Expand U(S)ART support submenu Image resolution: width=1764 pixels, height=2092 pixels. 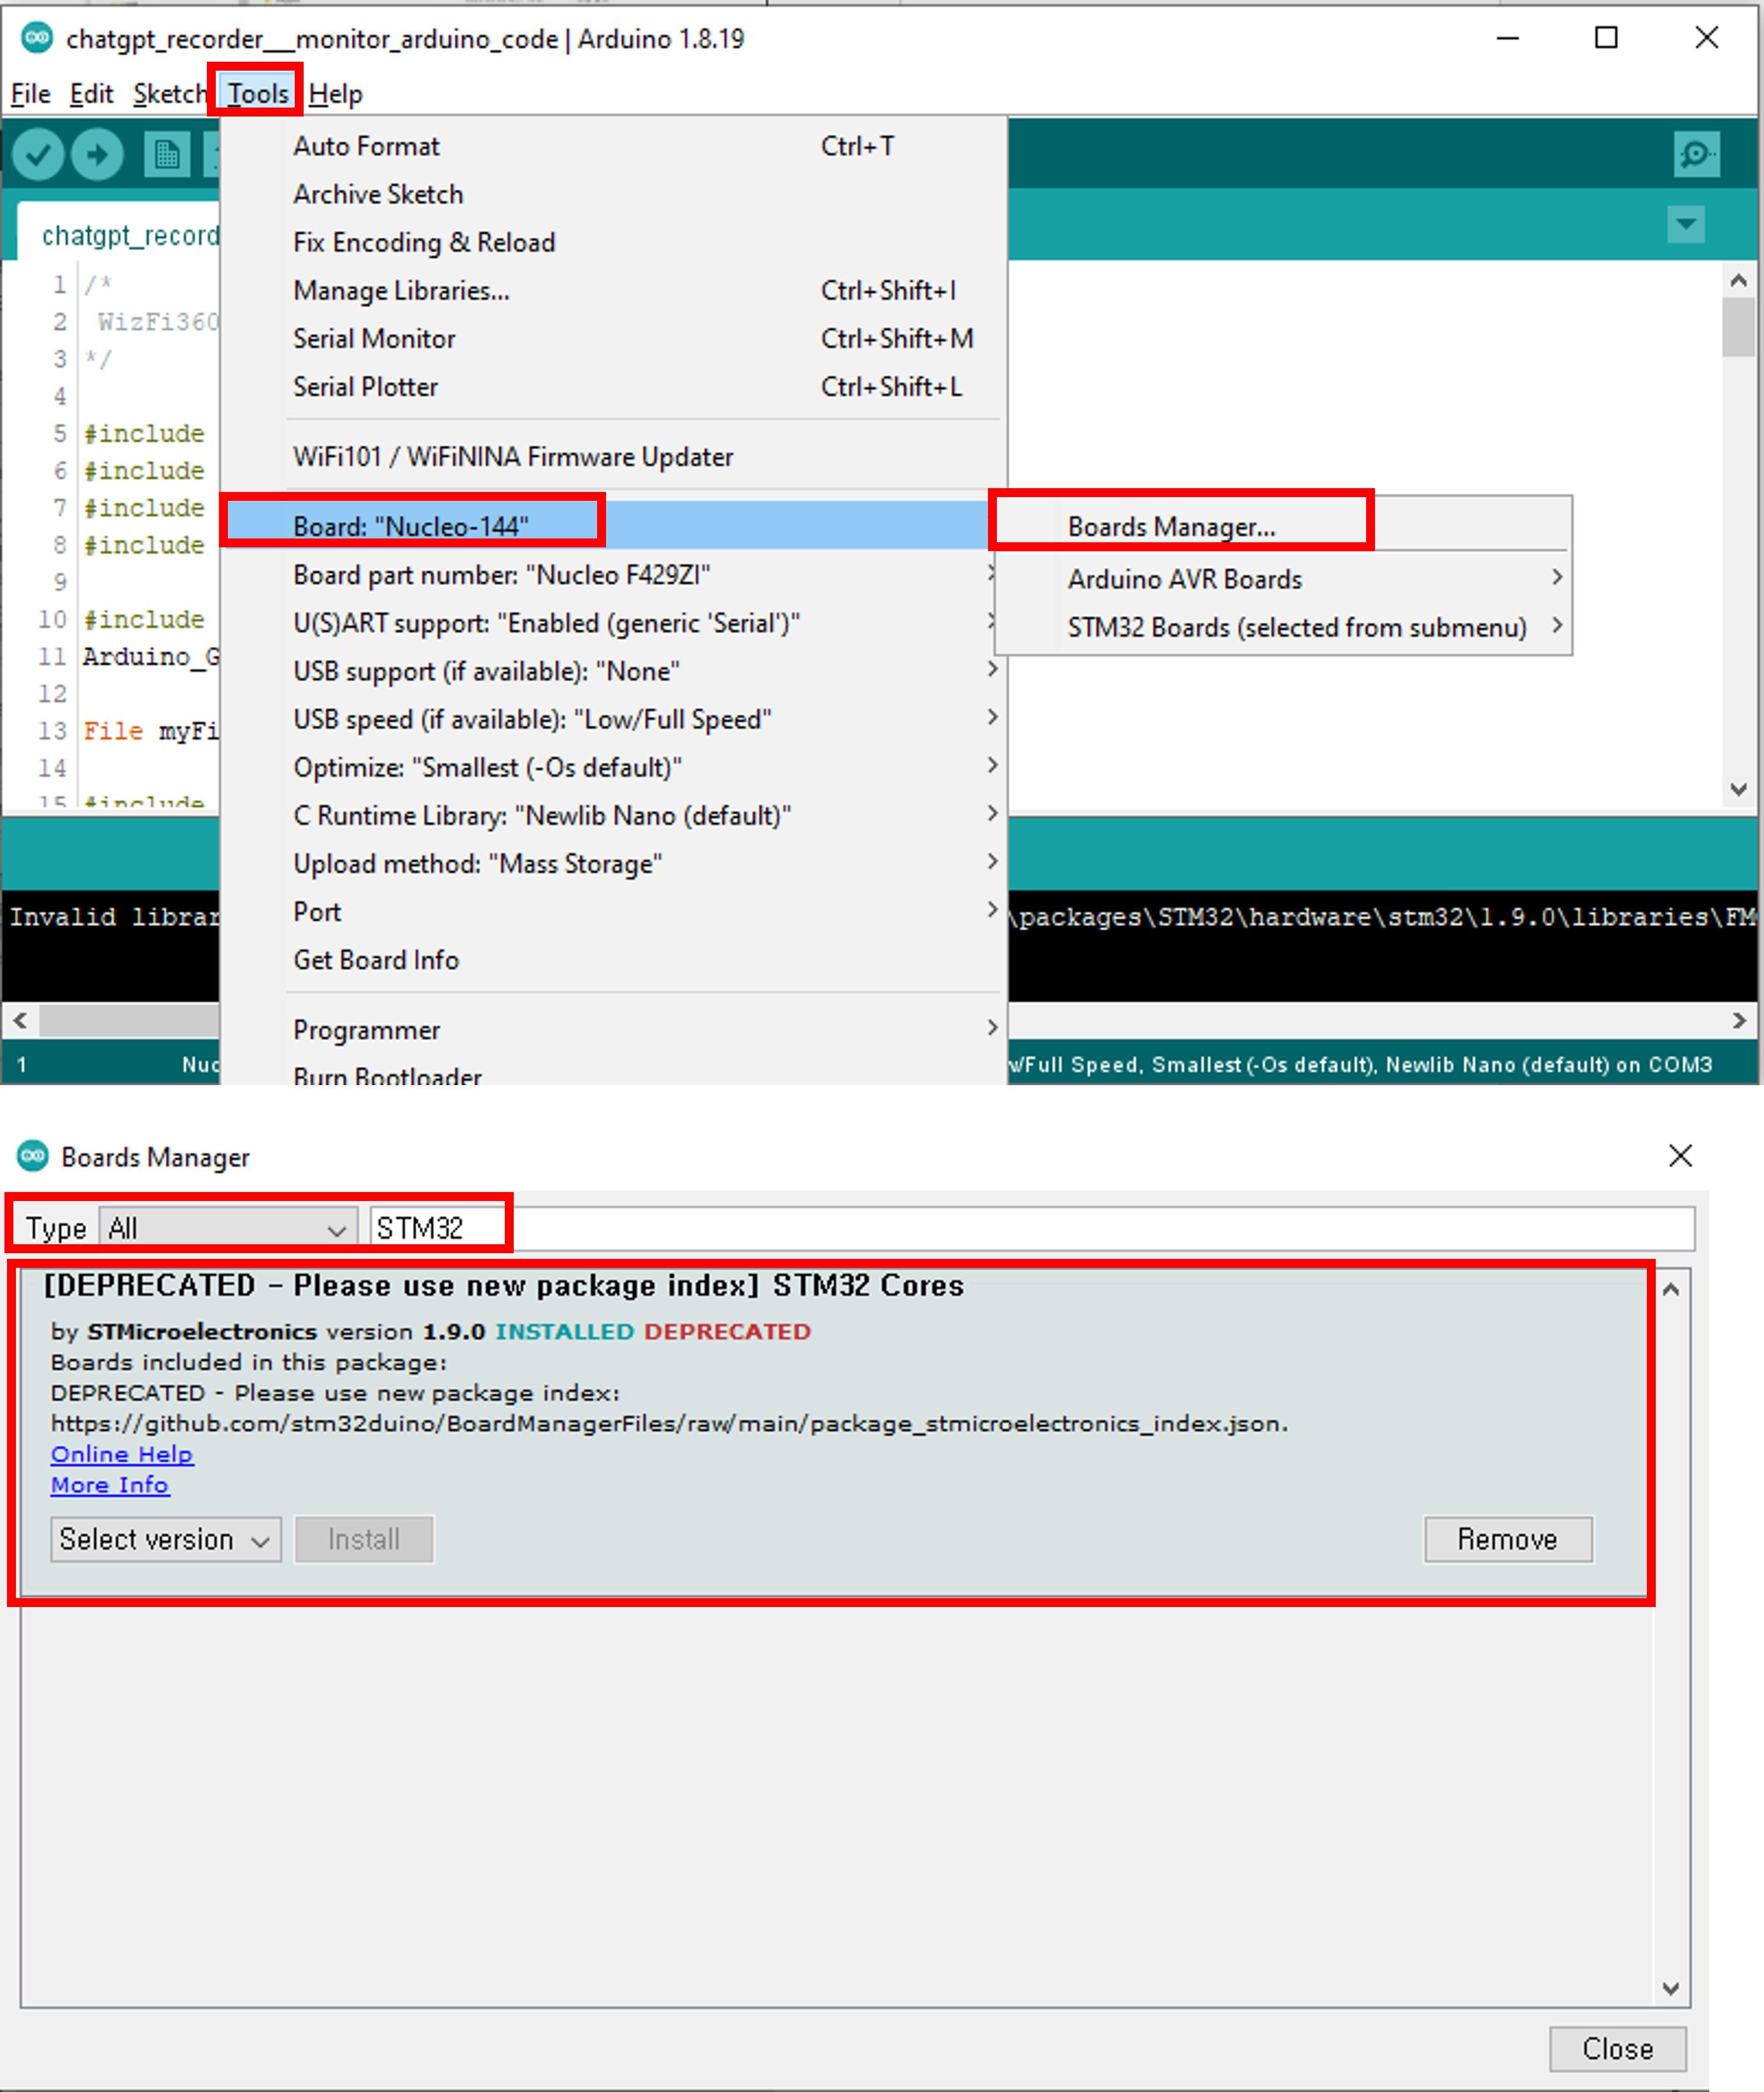coord(613,622)
